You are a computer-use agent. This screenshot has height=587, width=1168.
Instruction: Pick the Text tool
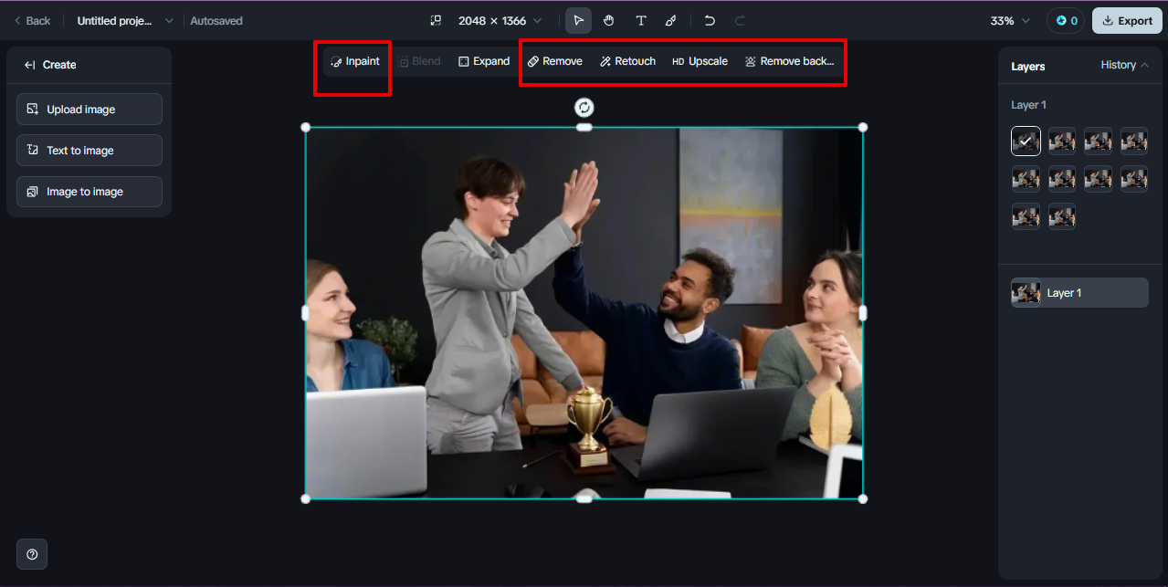click(x=640, y=20)
